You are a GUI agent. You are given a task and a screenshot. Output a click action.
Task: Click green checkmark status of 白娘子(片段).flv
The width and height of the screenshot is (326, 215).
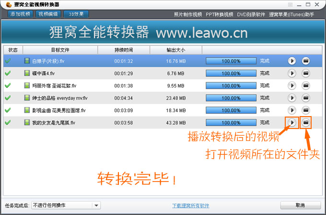[8, 61]
